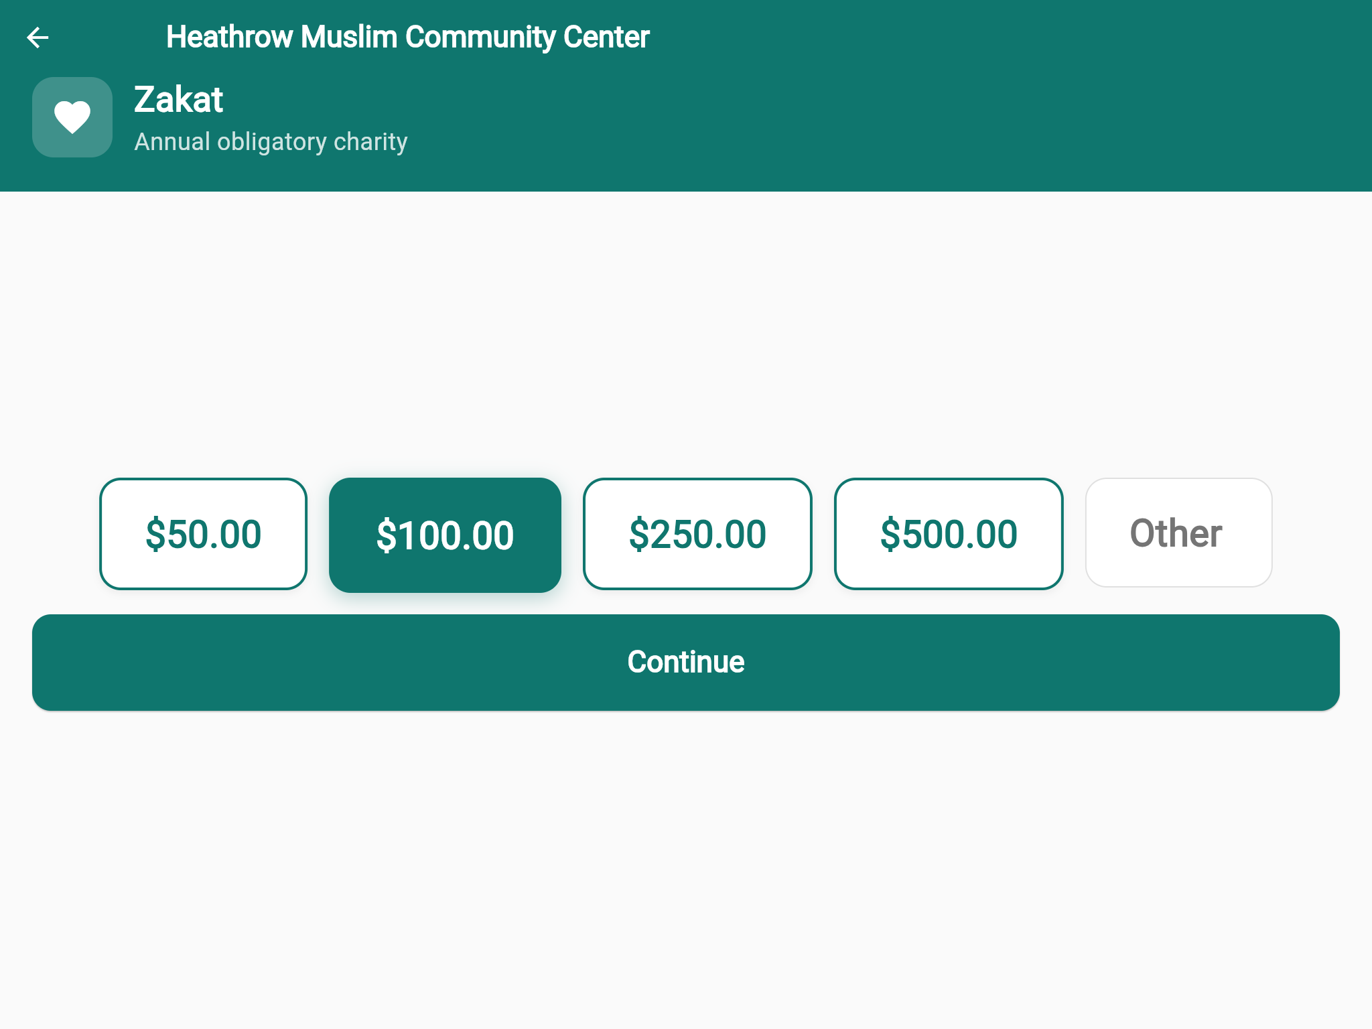Click the heart symbol in the banner
This screenshot has width=1372, height=1029.
(72, 117)
